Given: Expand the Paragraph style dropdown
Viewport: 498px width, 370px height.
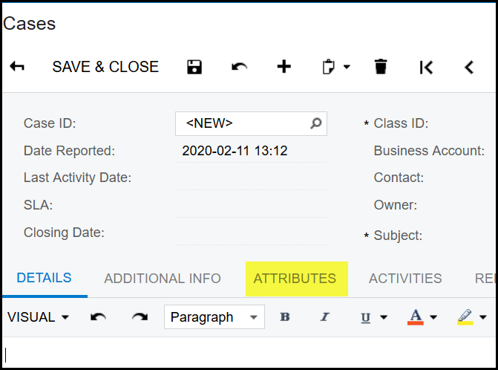Looking at the screenshot, I should [x=254, y=317].
